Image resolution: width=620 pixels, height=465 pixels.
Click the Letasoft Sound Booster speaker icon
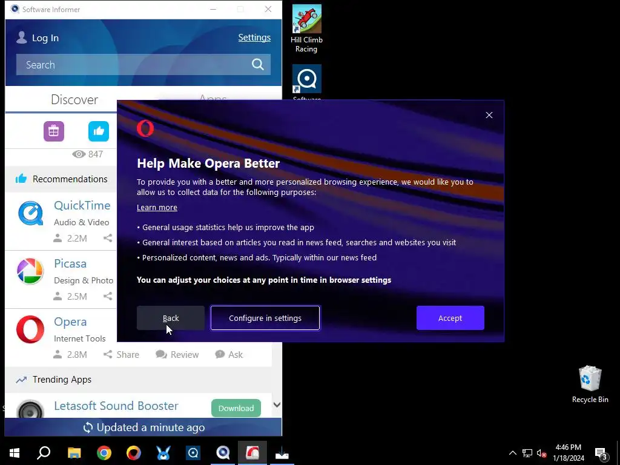(x=30, y=410)
